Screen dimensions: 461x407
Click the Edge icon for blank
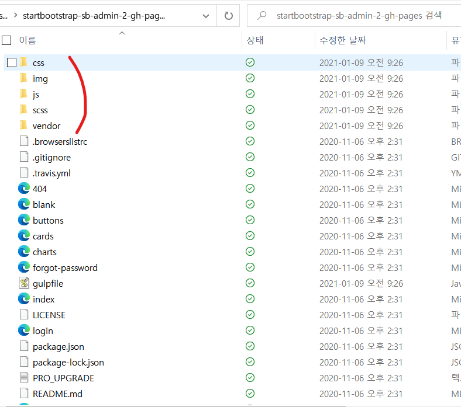pyautogui.click(x=24, y=204)
